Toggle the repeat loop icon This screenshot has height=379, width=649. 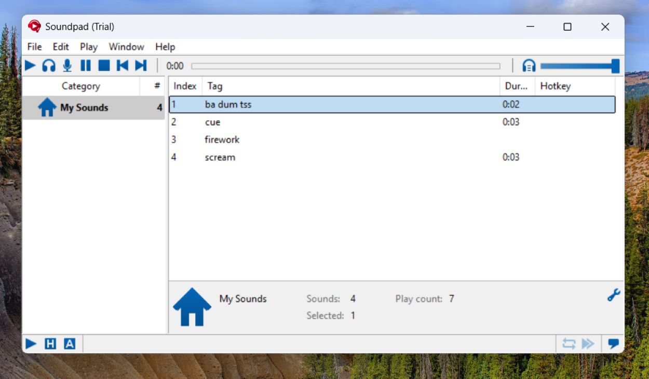coord(569,344)
